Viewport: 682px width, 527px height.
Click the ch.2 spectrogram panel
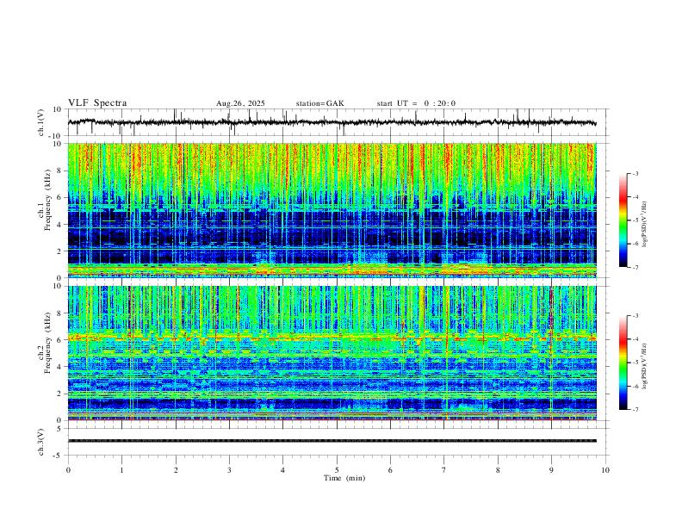coord(332,353)
